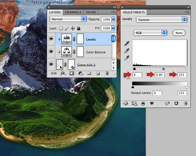Open the RGB channel dropdown

click(x=150, y=33)
